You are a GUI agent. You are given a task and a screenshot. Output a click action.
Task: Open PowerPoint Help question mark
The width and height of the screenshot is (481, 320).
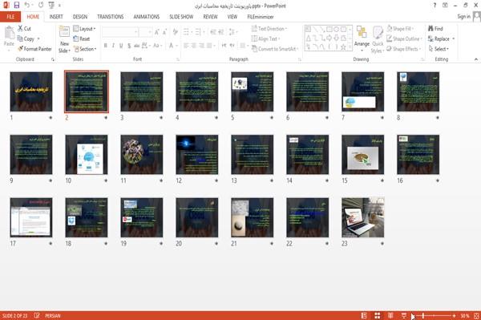click(435, 6)
